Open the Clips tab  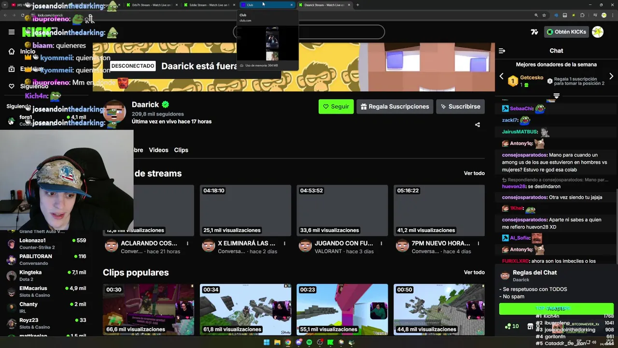[181, 150]
